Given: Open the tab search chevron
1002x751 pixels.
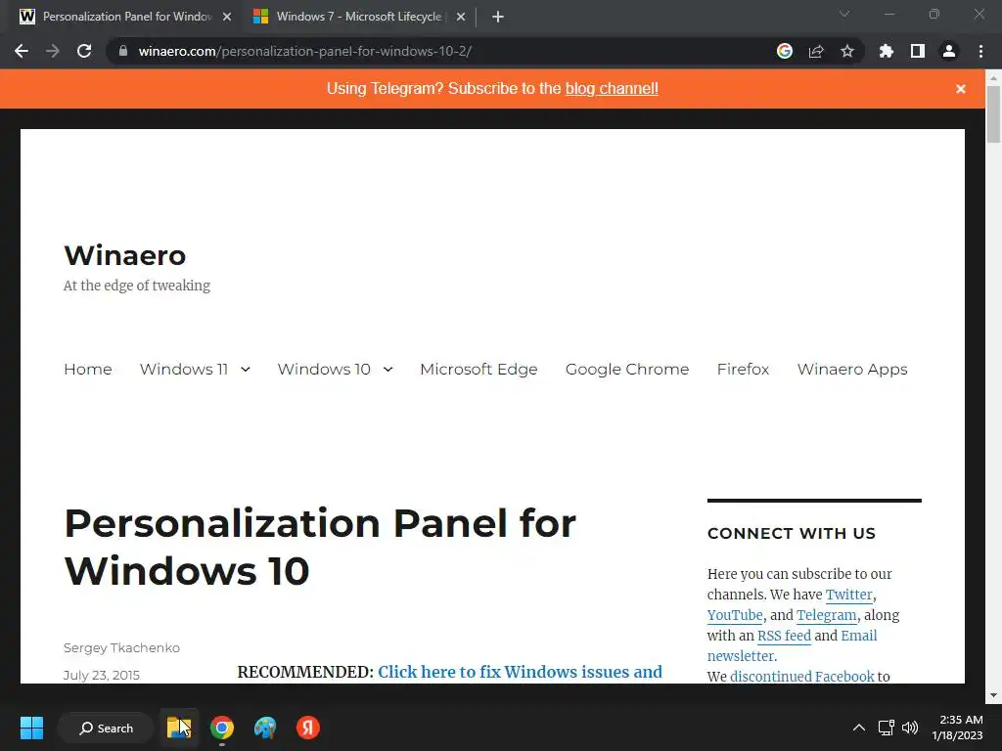Looking at the screenshot, I should [844, 14].
